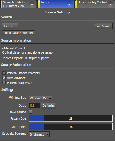Uncheck the Auto Advance checkbox

[x=4, y=78]
